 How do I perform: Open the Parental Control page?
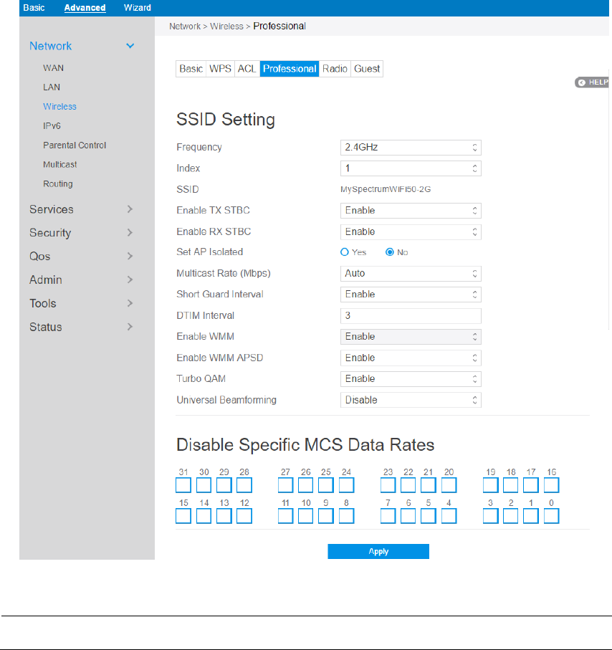[75, 145]
